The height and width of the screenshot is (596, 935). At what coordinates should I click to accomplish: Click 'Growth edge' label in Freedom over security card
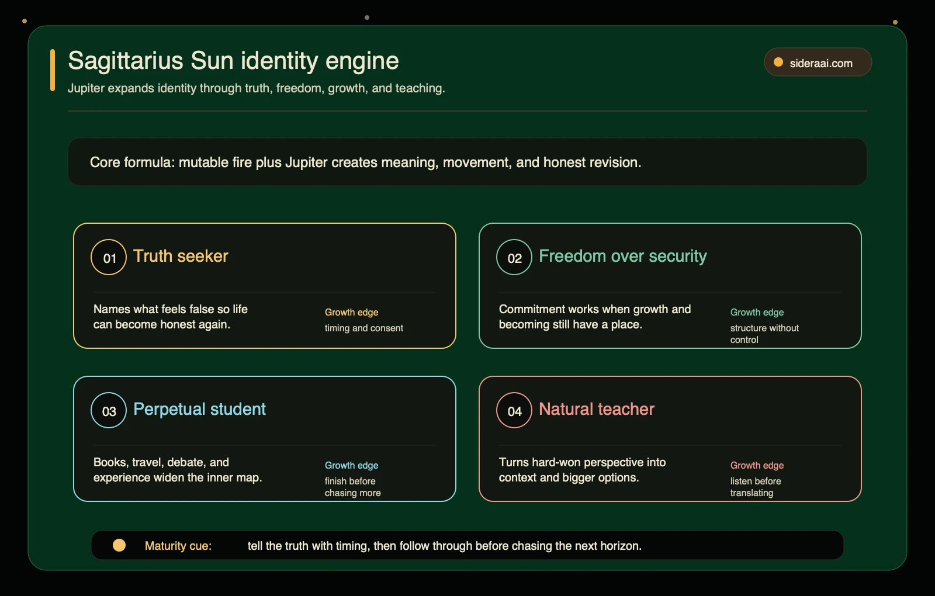757,312
